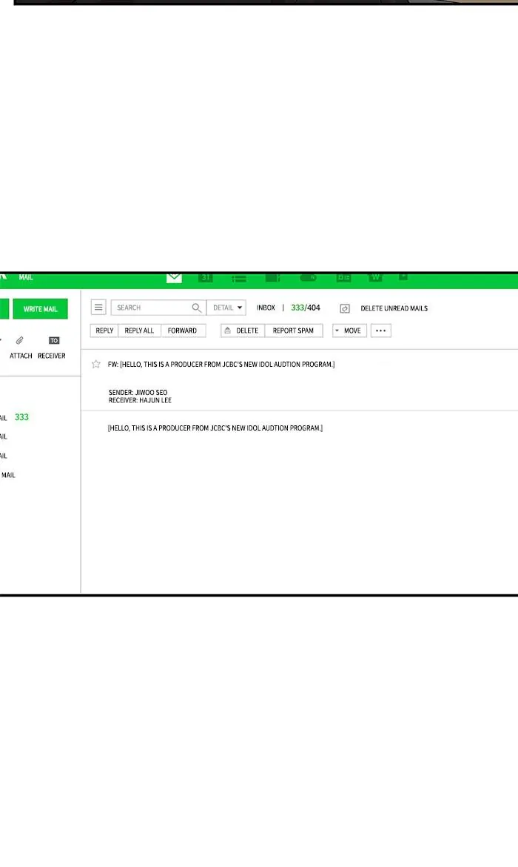This screenshot has height=867, width=518.
Task: Select the Inbox label
Action: [266, 308]
